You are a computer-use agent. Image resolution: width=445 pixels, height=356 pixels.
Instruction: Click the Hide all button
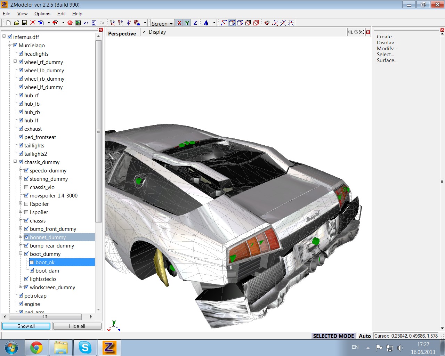click(x=77, y=326)
